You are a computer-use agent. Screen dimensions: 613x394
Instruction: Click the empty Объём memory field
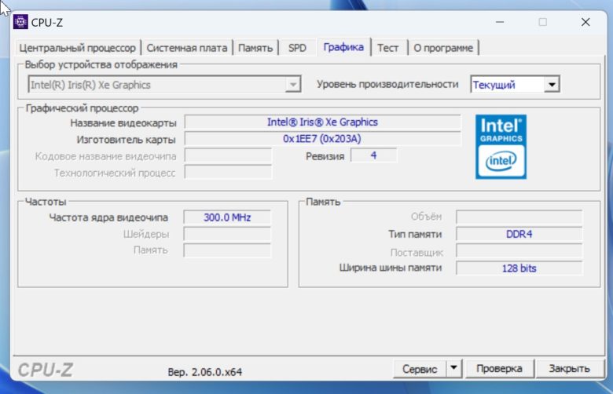pos(519,217)
